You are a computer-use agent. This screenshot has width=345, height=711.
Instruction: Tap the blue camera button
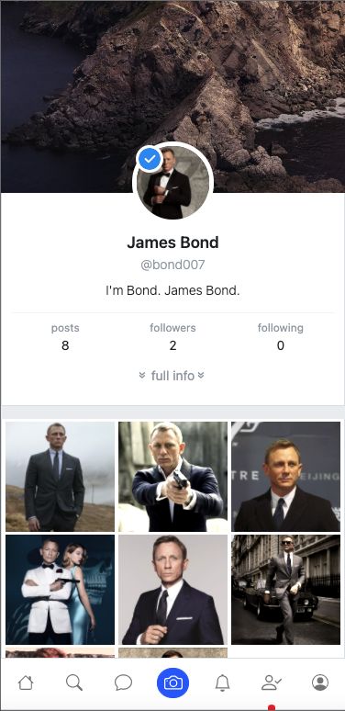[172, 683]
